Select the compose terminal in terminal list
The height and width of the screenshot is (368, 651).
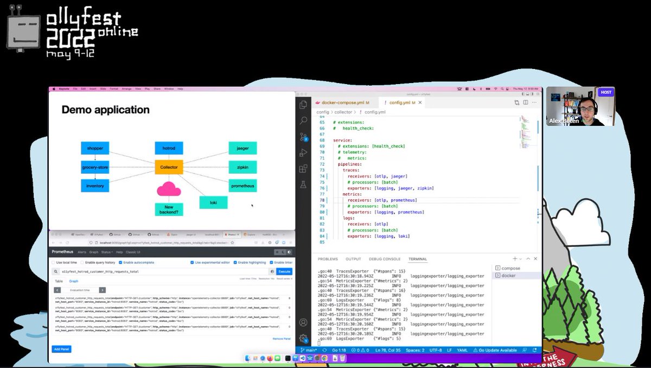coord(516,268)
